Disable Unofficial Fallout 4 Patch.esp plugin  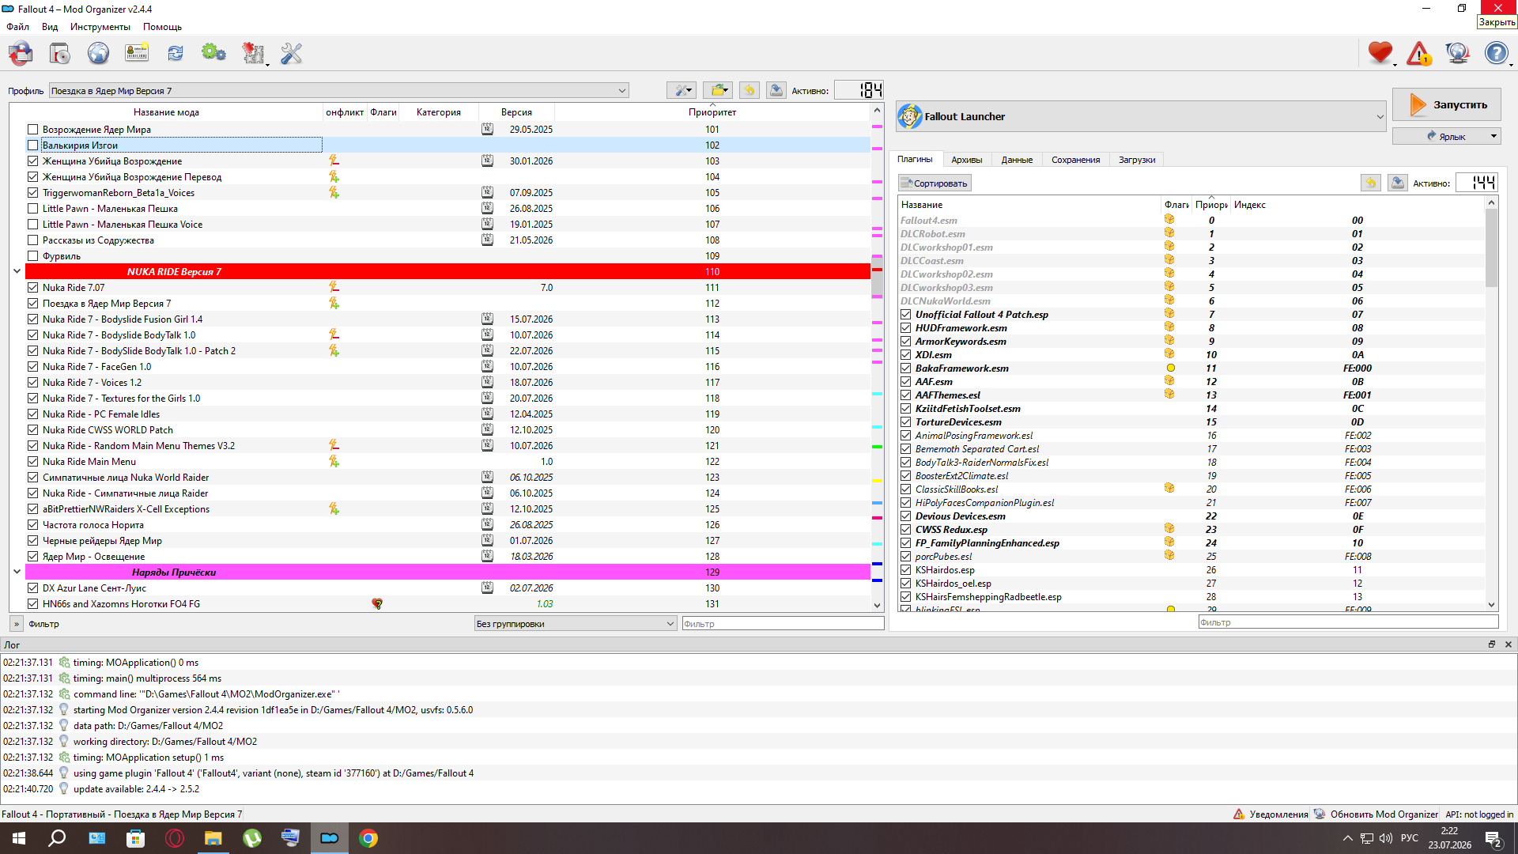[906, 315]
